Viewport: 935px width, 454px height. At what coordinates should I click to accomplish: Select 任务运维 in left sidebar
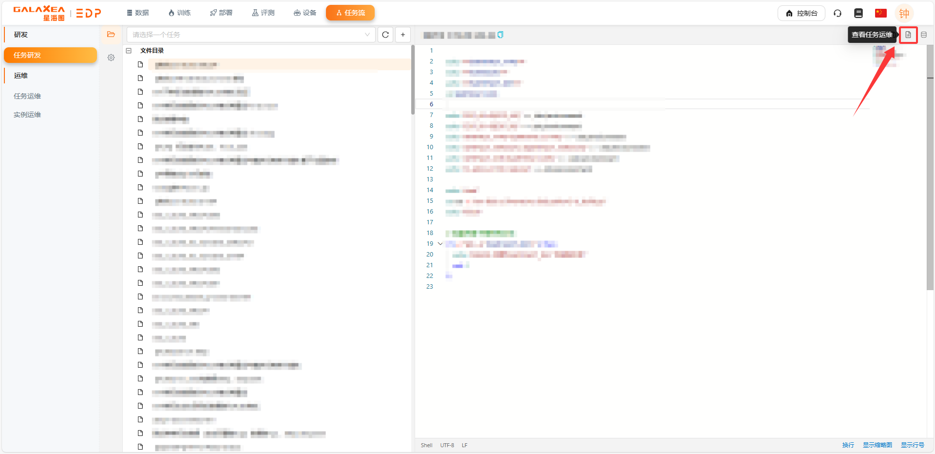27,96
